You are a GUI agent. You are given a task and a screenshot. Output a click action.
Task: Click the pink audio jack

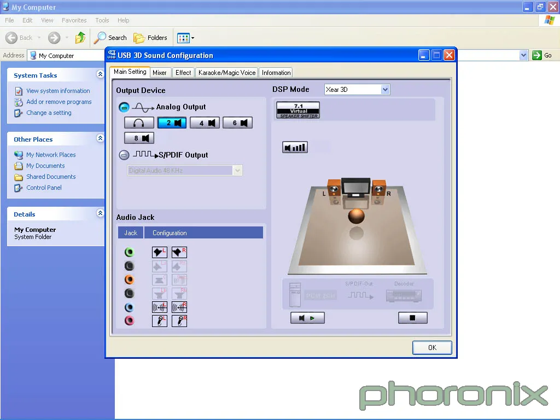pyautogui.click(x=129, y=320)
